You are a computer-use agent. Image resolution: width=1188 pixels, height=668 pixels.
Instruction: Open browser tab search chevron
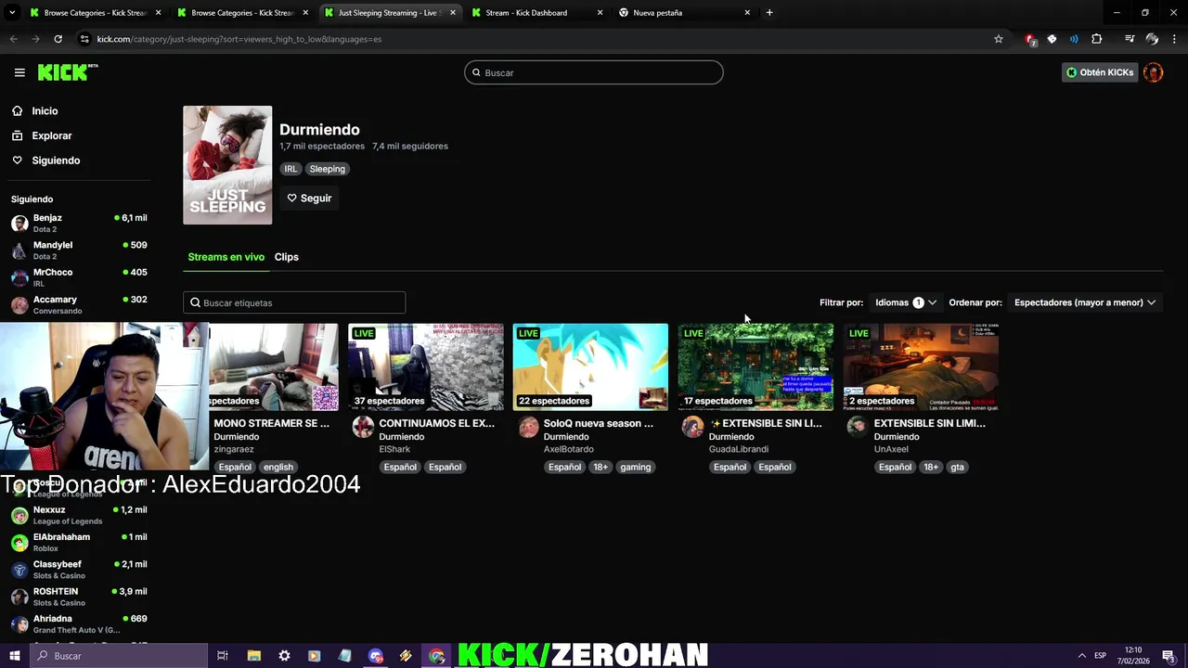[x=12, y=13]
